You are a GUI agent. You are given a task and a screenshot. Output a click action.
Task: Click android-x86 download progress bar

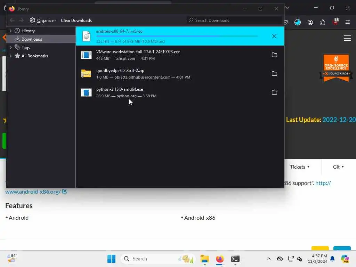pyautogui.click(x=177, y=36)
